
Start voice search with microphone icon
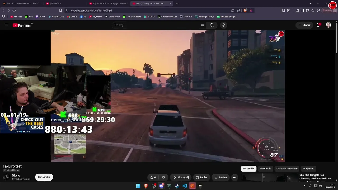(224, 25)
